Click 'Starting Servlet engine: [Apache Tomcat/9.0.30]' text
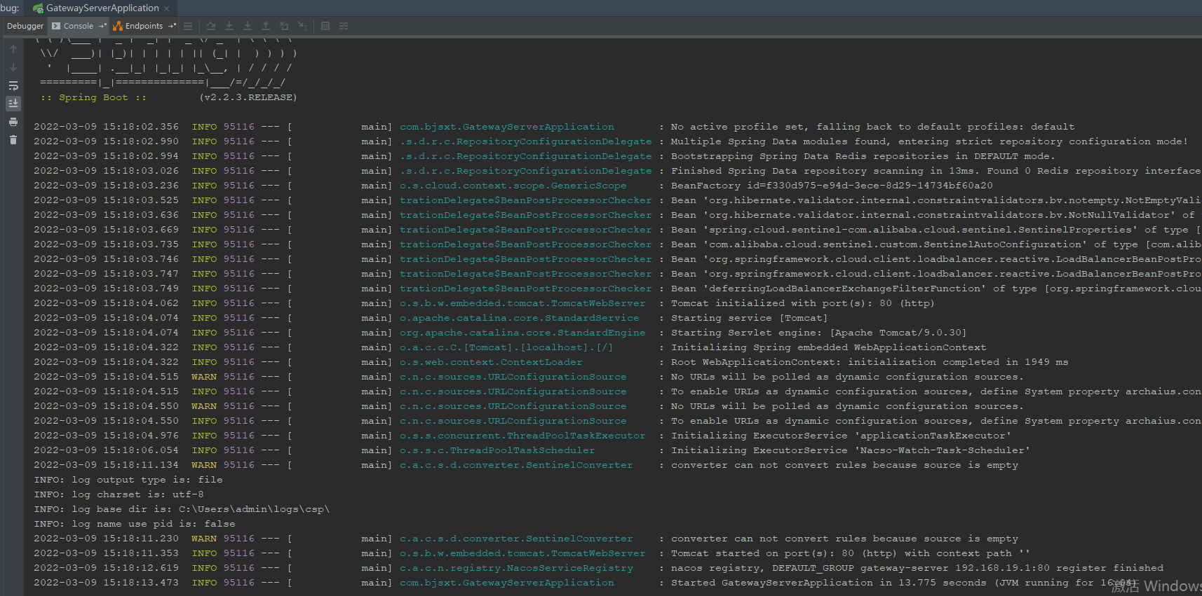This screenshot has height=596, width=1202. pyautogui.click(x=818, y=333)
